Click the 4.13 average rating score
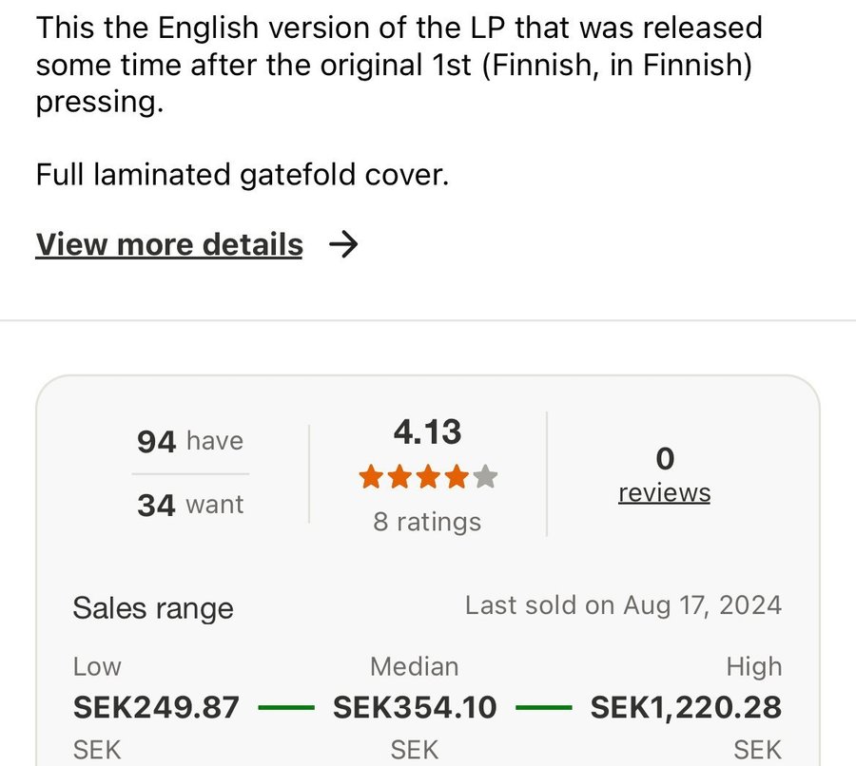Screen dimensions: 856x766 (427, 432)
